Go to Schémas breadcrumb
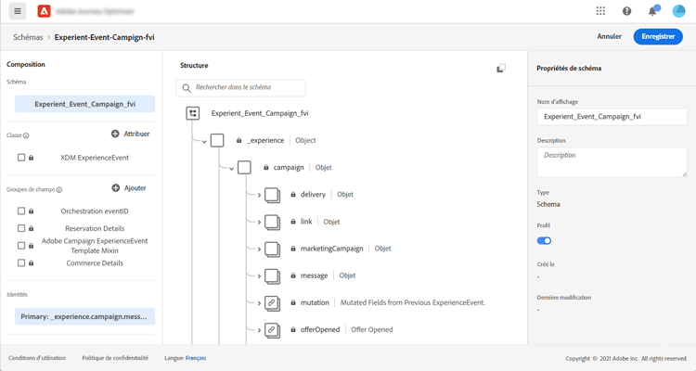The image size is (696, 371). click(x=28, y=37)
